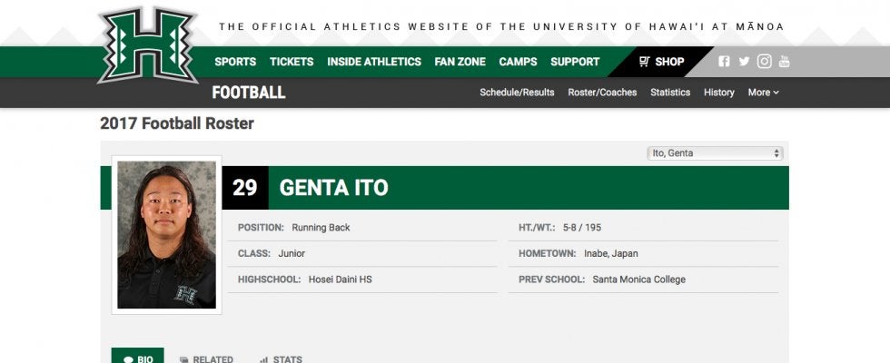Open the Schedule/Results link

pyautogui.click(x=517, y=93)
